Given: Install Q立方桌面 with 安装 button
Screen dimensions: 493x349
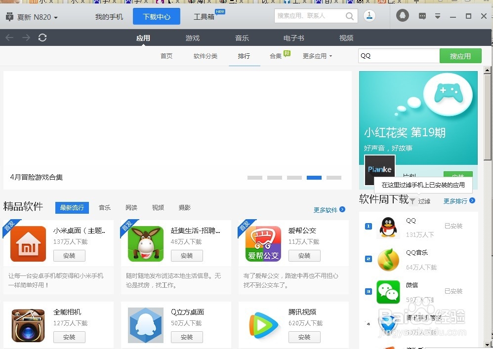Looking at the screenshot, I should pyautogui.click(x=187, y=337).
